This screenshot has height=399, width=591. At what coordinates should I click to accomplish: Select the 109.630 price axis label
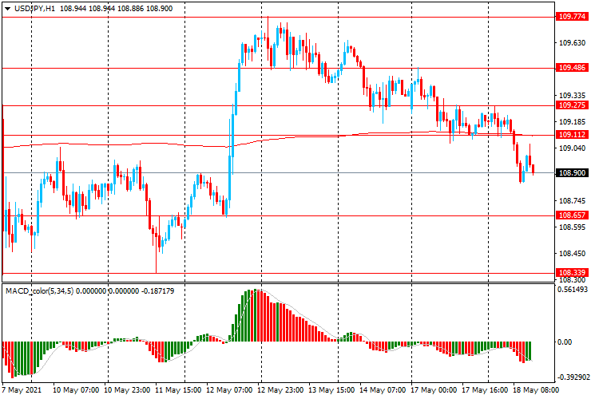tap(570, 44)
